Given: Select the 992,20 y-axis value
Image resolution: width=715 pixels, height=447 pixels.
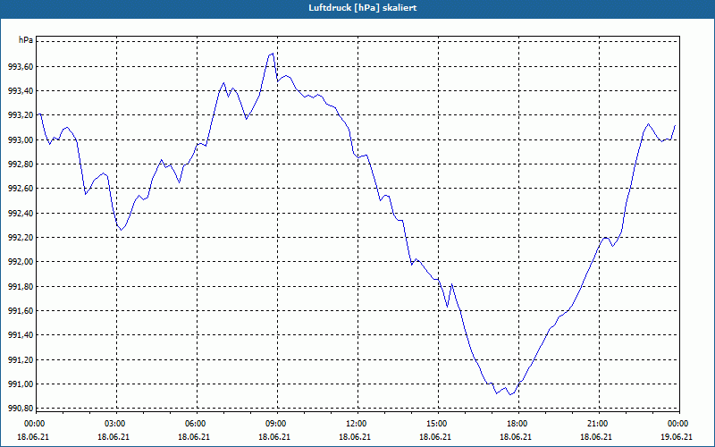Looking at the screenshot, I should (x=20, y=238).
